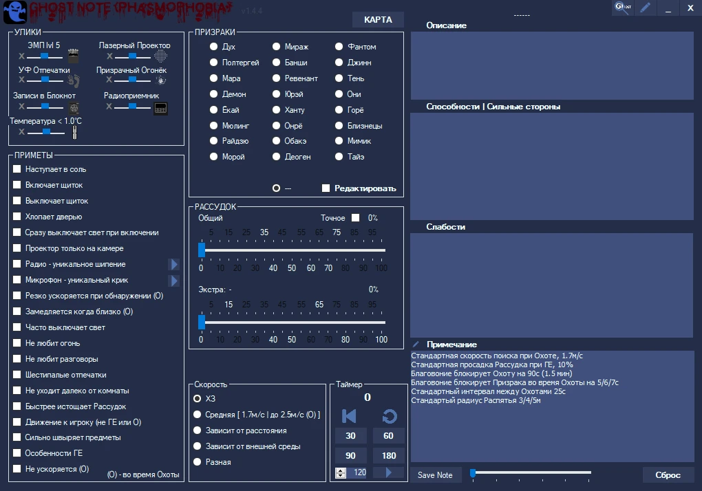Select the Демон ghost radio button
This screenshot has width=702, height=491.
pyautogui.click(x=215, y=94)
